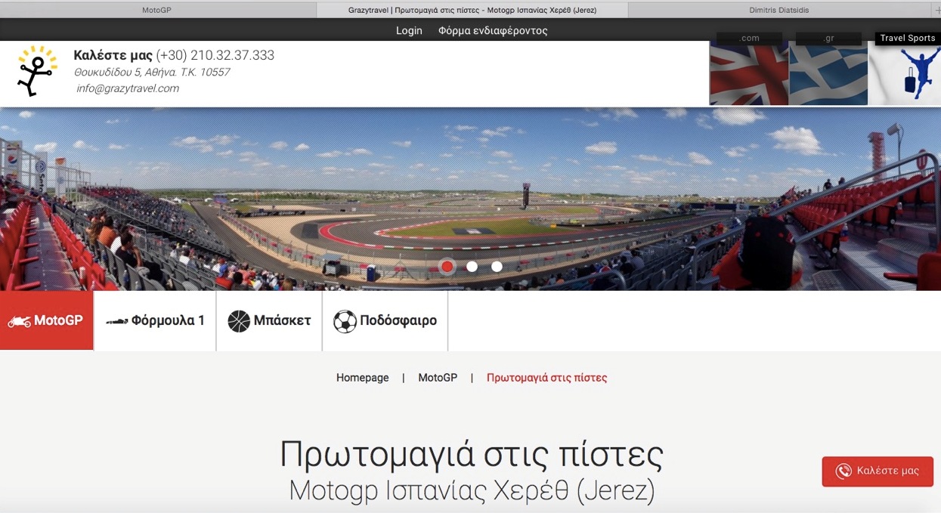This screenshot has height=513, width=941.
Task: Click Πρωτομαγιά στις πίστες in the breadcrumb
Action: [x=546, y=378]
